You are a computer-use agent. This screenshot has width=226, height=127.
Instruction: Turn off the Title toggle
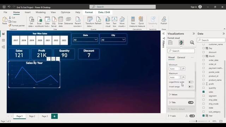pyautogui.click(x=191, y=103)
